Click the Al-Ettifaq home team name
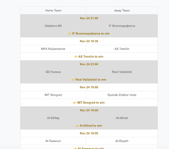Viewport: 169px width, 149px height. click(x=53, y=118)
